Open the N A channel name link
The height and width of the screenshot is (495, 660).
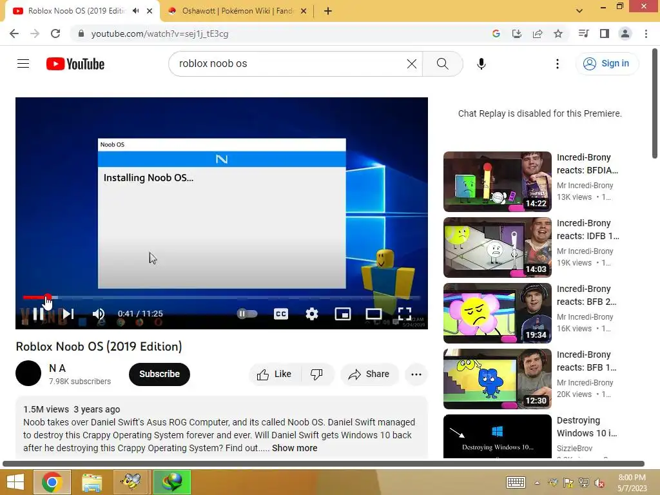pos(57,368)
